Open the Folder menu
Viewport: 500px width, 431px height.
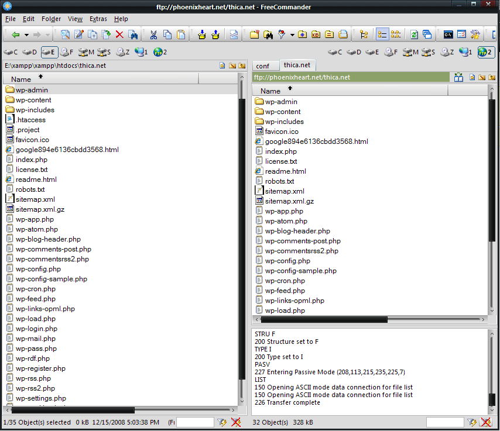tap(51, 19)
